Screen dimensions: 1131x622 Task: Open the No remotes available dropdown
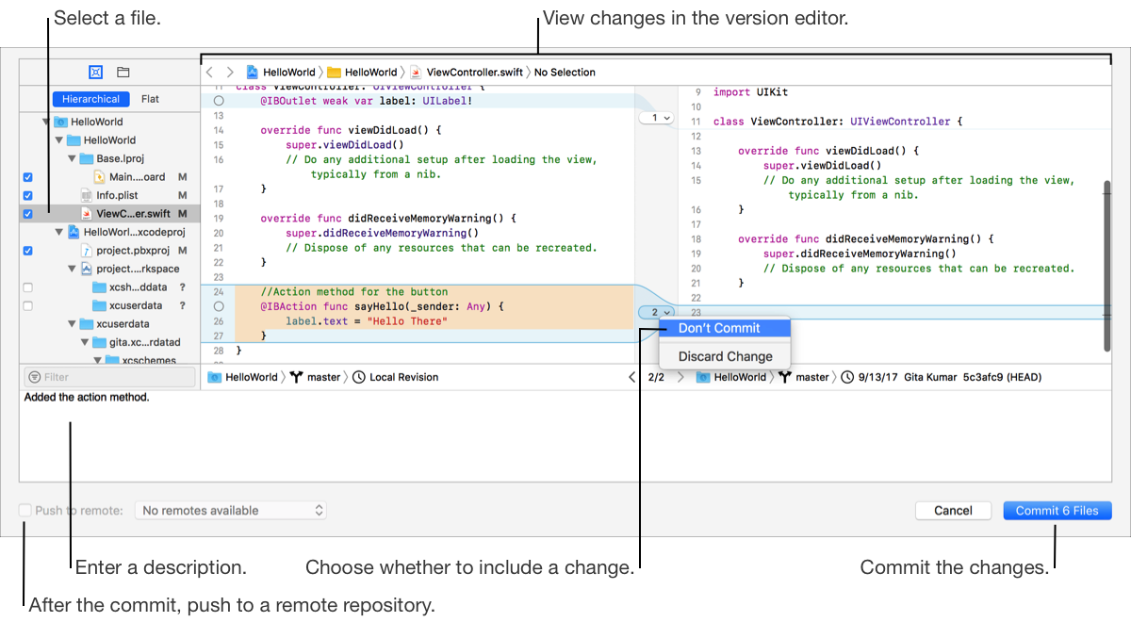231,510
